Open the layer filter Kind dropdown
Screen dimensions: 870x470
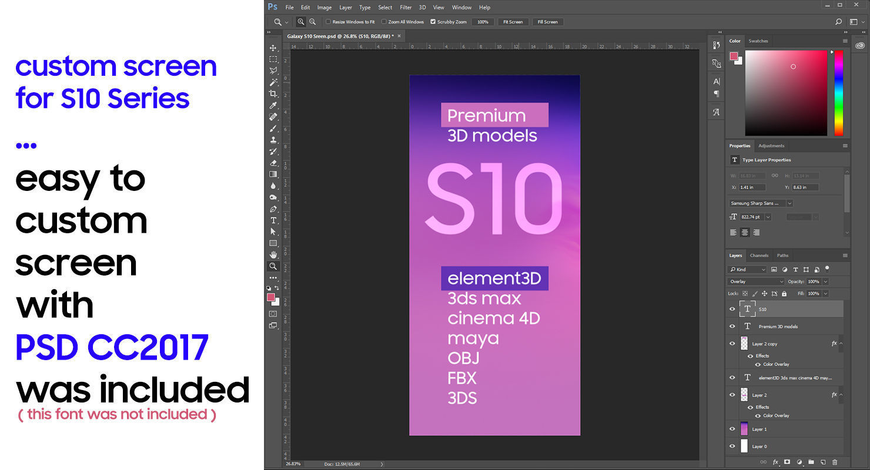(x=747, y=269)
